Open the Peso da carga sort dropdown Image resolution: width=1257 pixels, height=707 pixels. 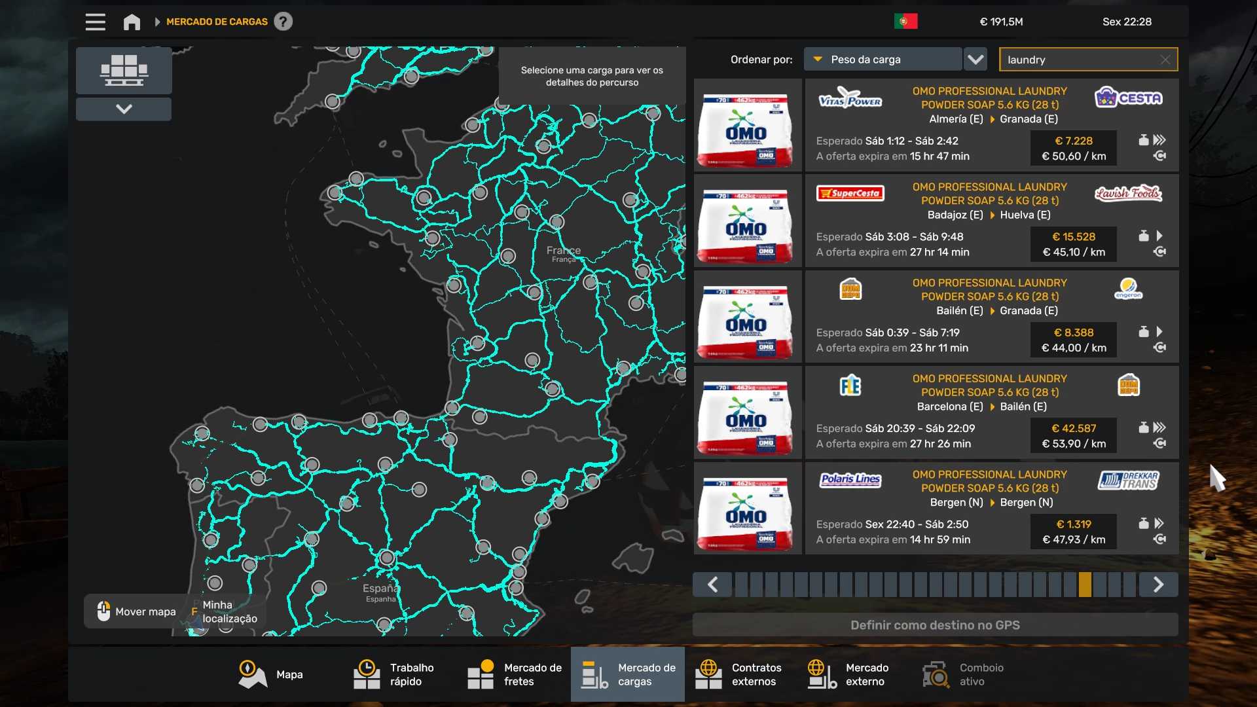[x=882, y=60]
